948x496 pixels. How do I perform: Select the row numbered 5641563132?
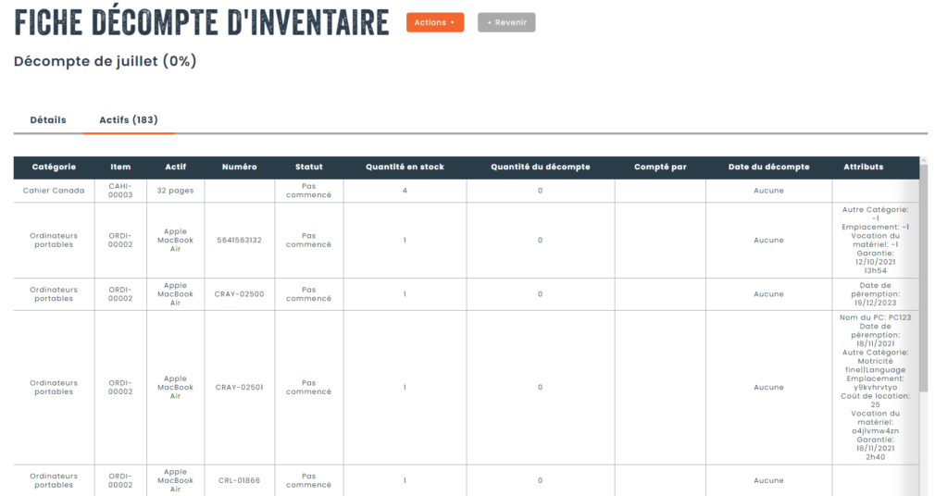(239, 241)
